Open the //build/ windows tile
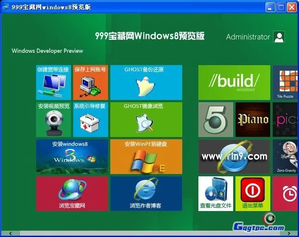This screenshot has width=299, height=237. pos(234,82)
